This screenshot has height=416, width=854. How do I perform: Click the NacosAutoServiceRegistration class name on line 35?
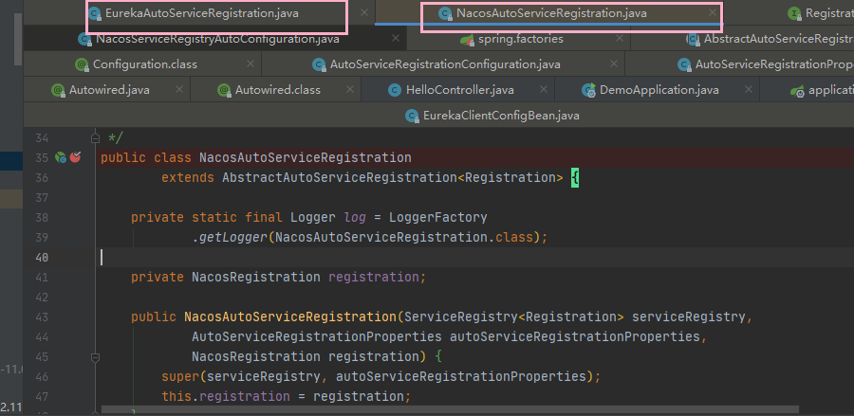click(x=306, y=157)
